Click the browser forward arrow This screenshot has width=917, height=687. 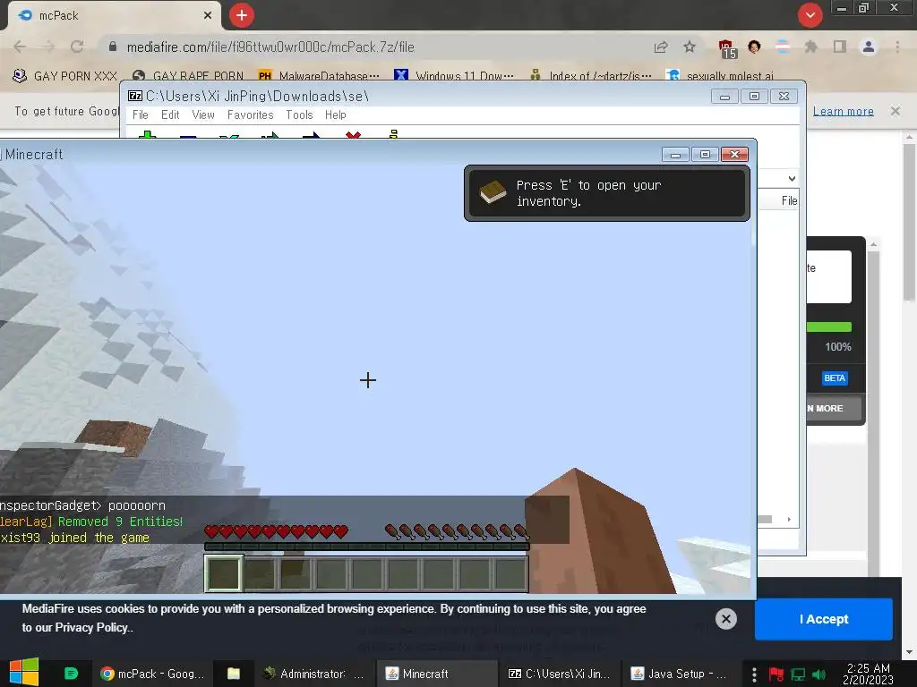pyautogui.click(x=48, y=47)
